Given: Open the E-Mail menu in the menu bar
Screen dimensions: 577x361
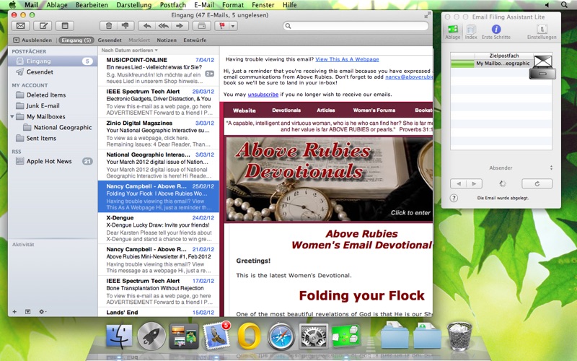Looking at the screenshot, I should point(204,5).
